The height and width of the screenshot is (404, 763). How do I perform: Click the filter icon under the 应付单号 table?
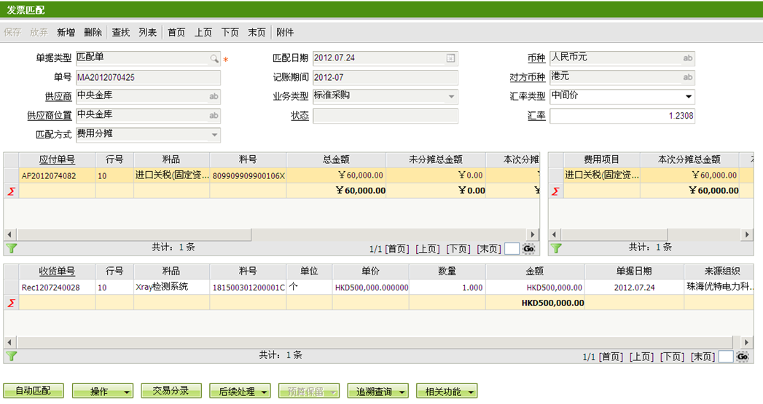pyautogui.click(x=11, y=248)
